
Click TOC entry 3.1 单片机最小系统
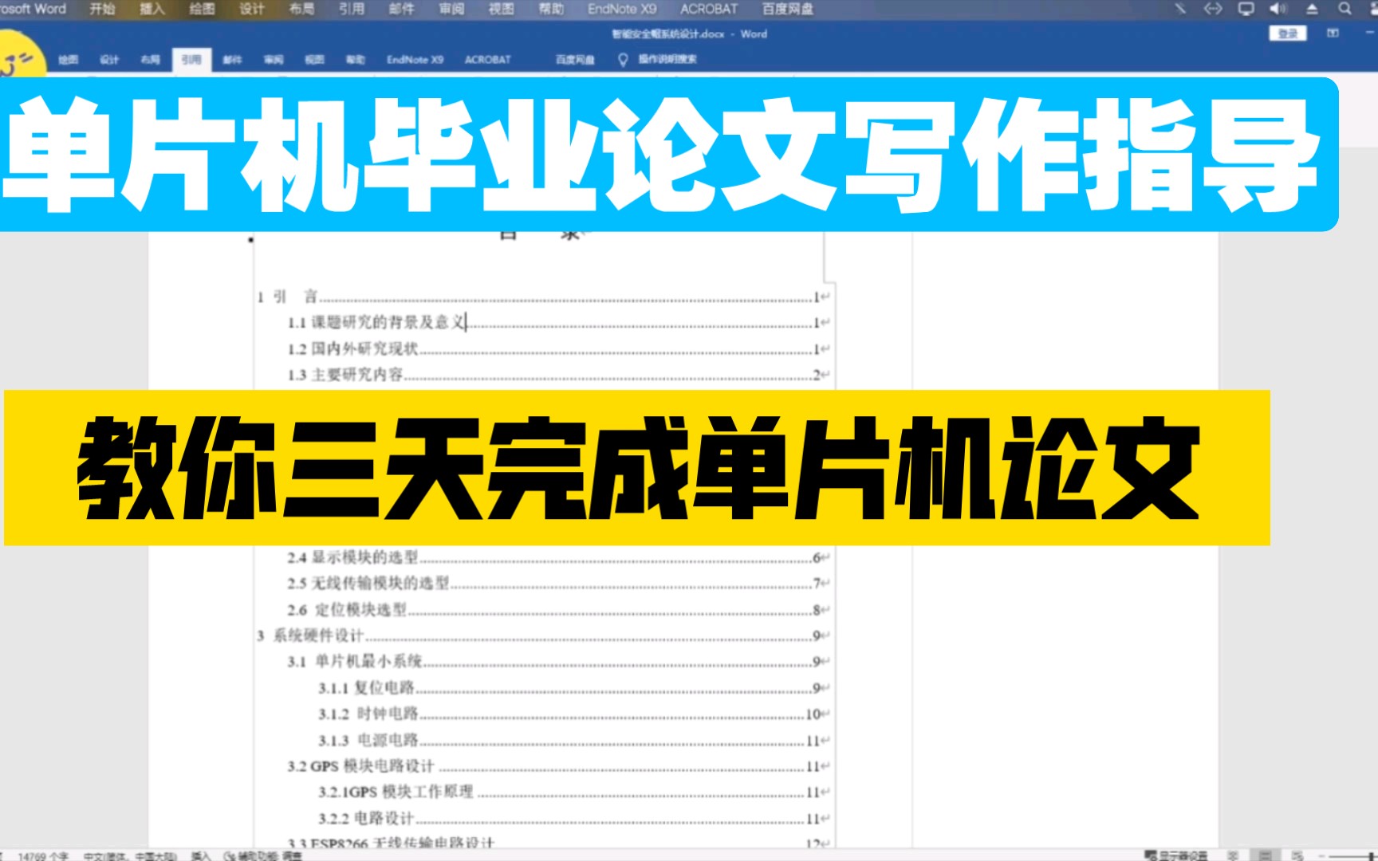559,662
